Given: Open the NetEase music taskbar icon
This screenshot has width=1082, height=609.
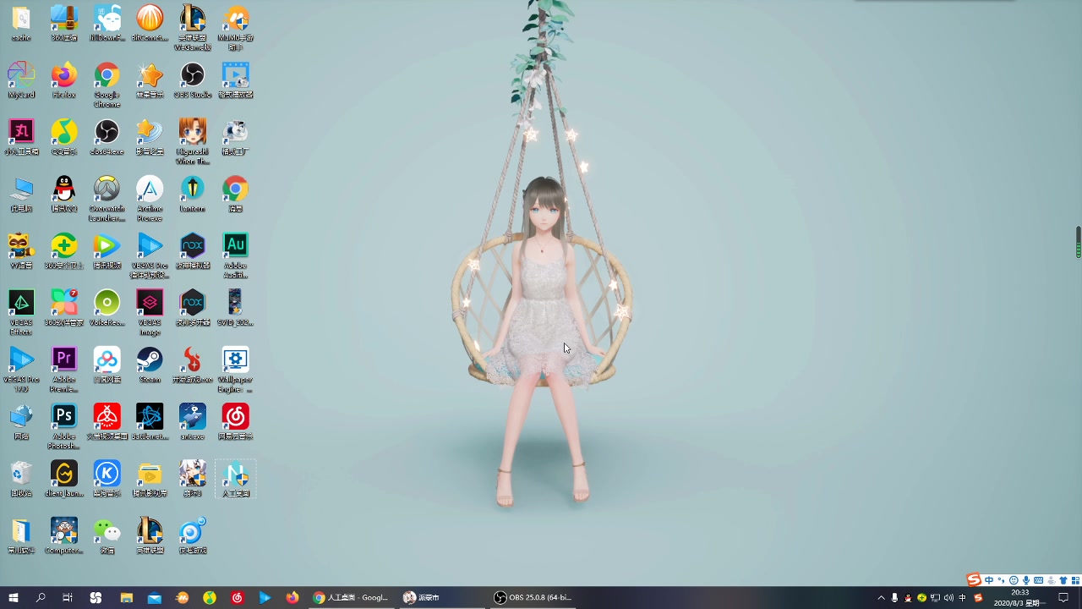Looking at the screenshot, I should [x=238, y=597].
